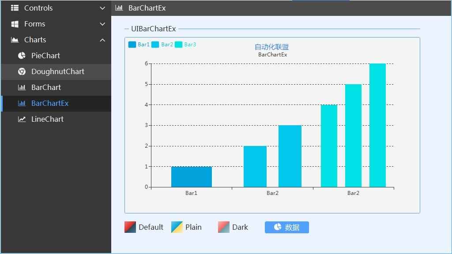Image resolution: width=452 pixels, height=254 pixels.
Task: Open the DoughnutChart page
Action: point(56,71)
